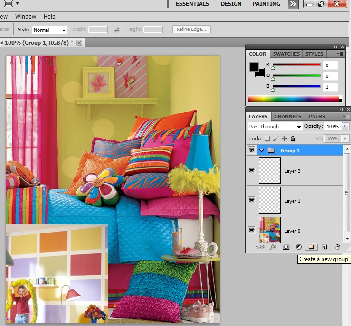Click the Layer 1 thumbnail
This screenshot has height=326, width=351.
(269, 200)
